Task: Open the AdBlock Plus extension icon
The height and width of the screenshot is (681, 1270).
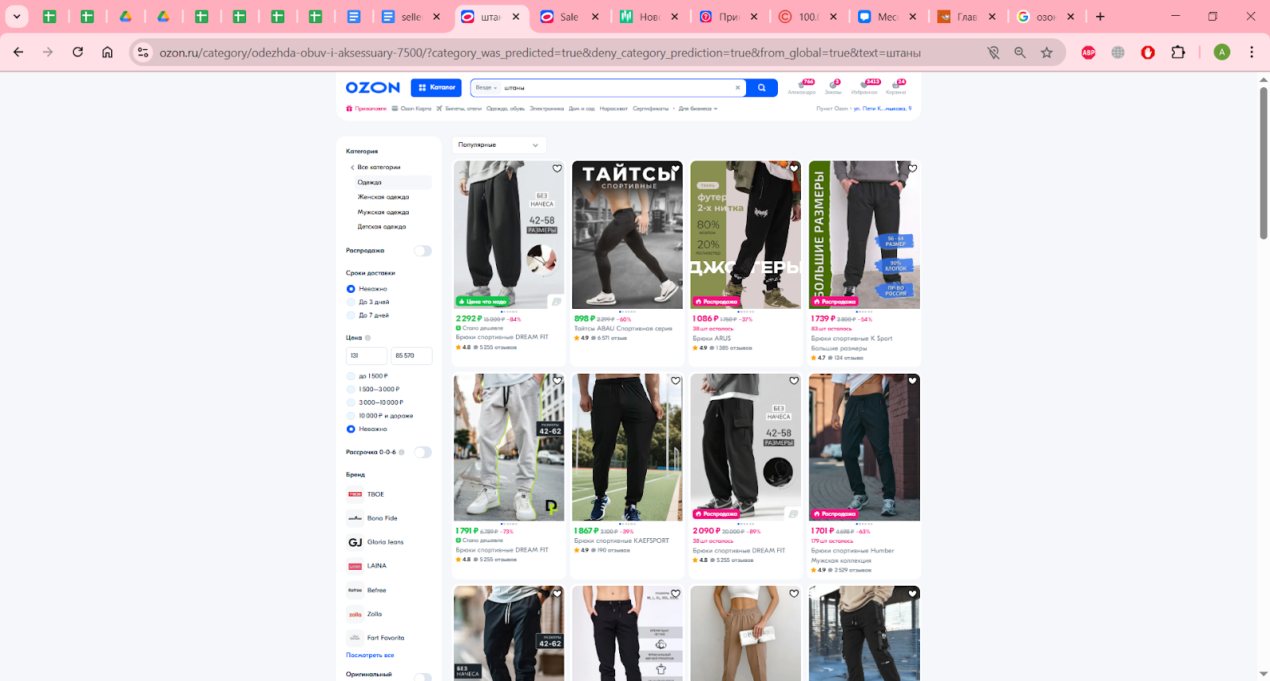Action: click(1088, 52)
